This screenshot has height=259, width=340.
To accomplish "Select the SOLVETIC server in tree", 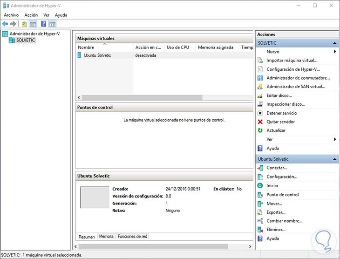I will pyautogui.click(x=25, y=41).
